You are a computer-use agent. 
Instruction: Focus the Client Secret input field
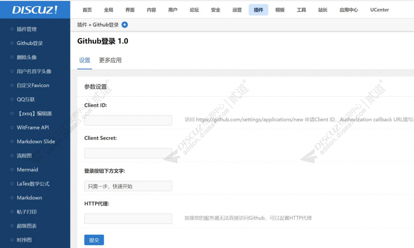coord(128,153)
